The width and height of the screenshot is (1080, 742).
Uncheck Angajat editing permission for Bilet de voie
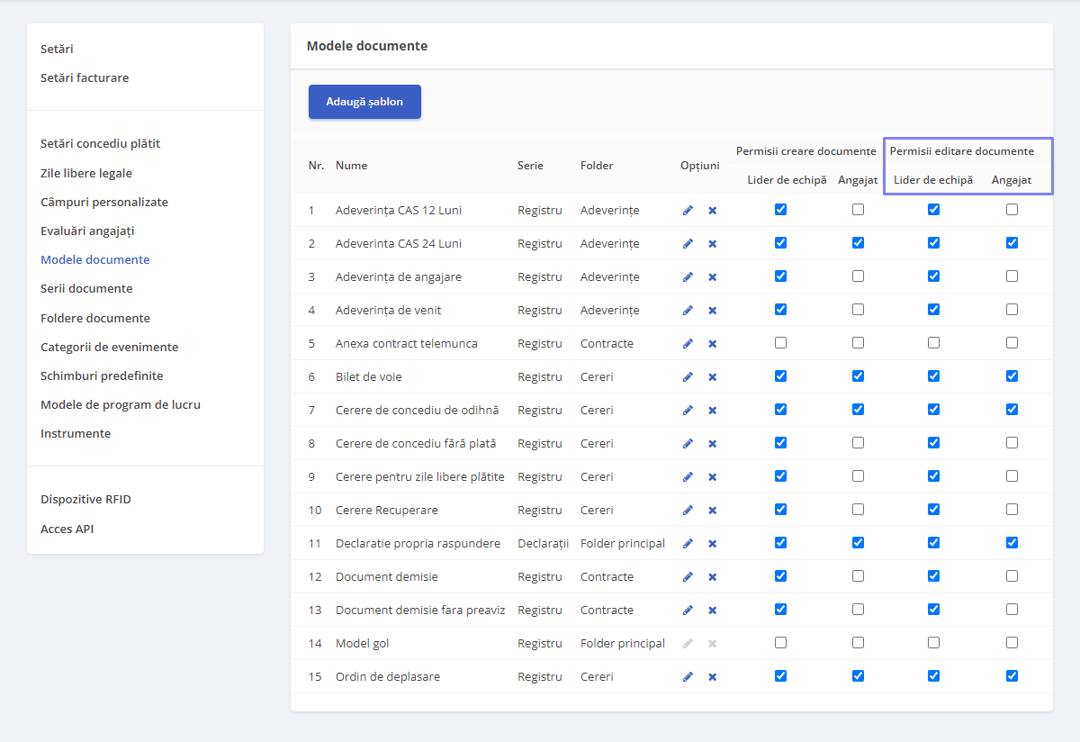(x=1012, y=376)
